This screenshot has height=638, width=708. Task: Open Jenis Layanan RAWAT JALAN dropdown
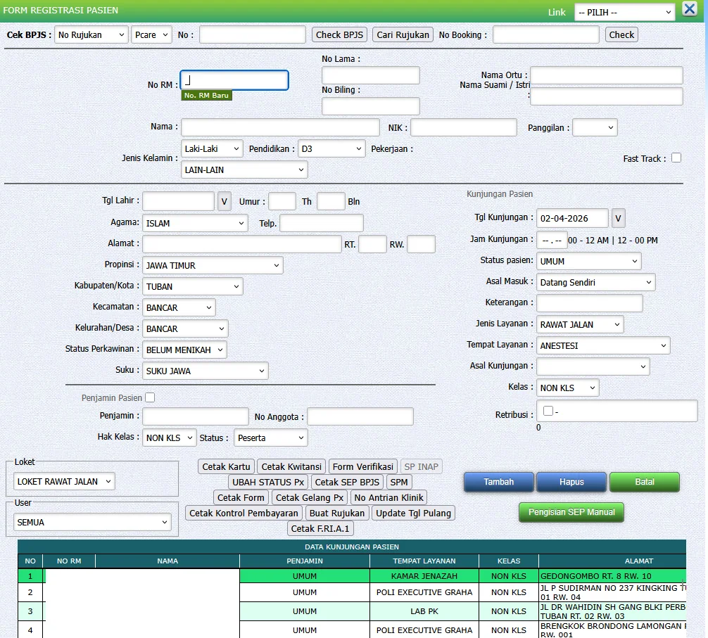coord(580,325)
